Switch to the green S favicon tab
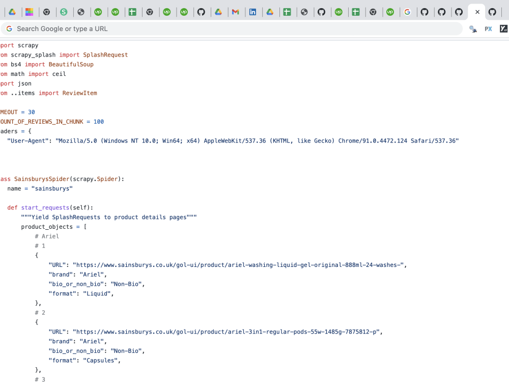The image size is (509, 382). (64, 12)
